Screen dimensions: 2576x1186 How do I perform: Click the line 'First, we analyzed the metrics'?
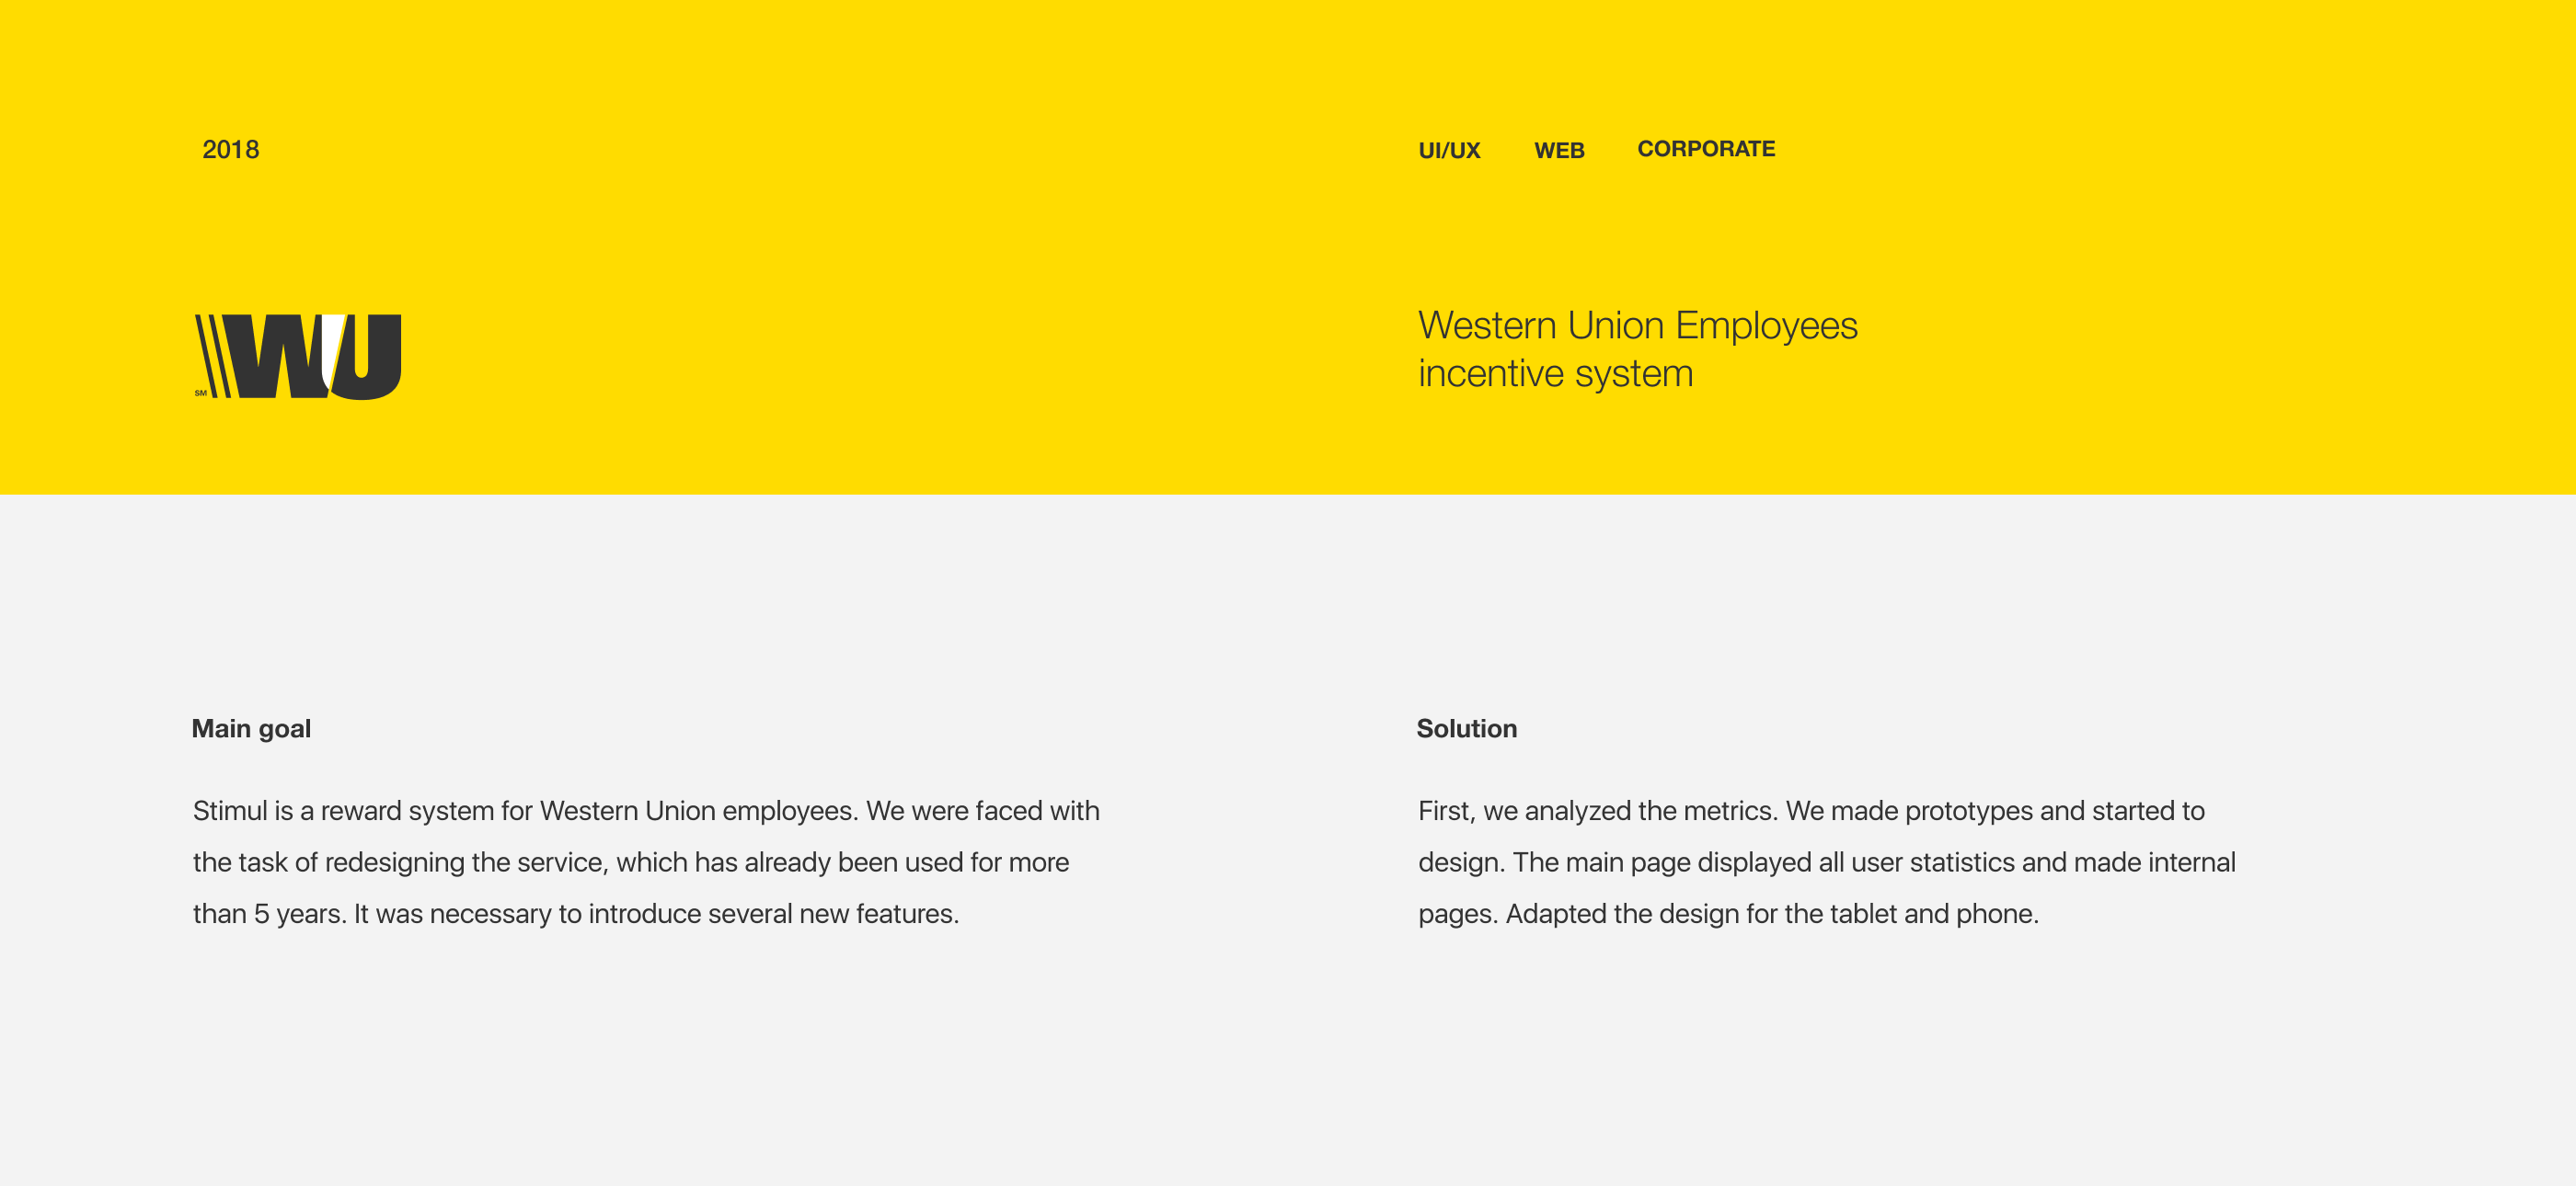1810,810
